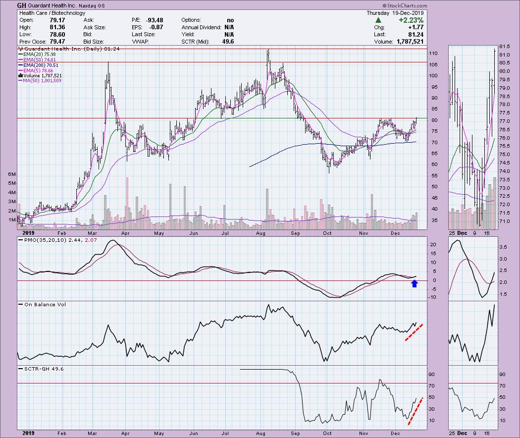
Task: Click the EMA(200) 70.51 legend entry
Action: (x=38, y=65)
